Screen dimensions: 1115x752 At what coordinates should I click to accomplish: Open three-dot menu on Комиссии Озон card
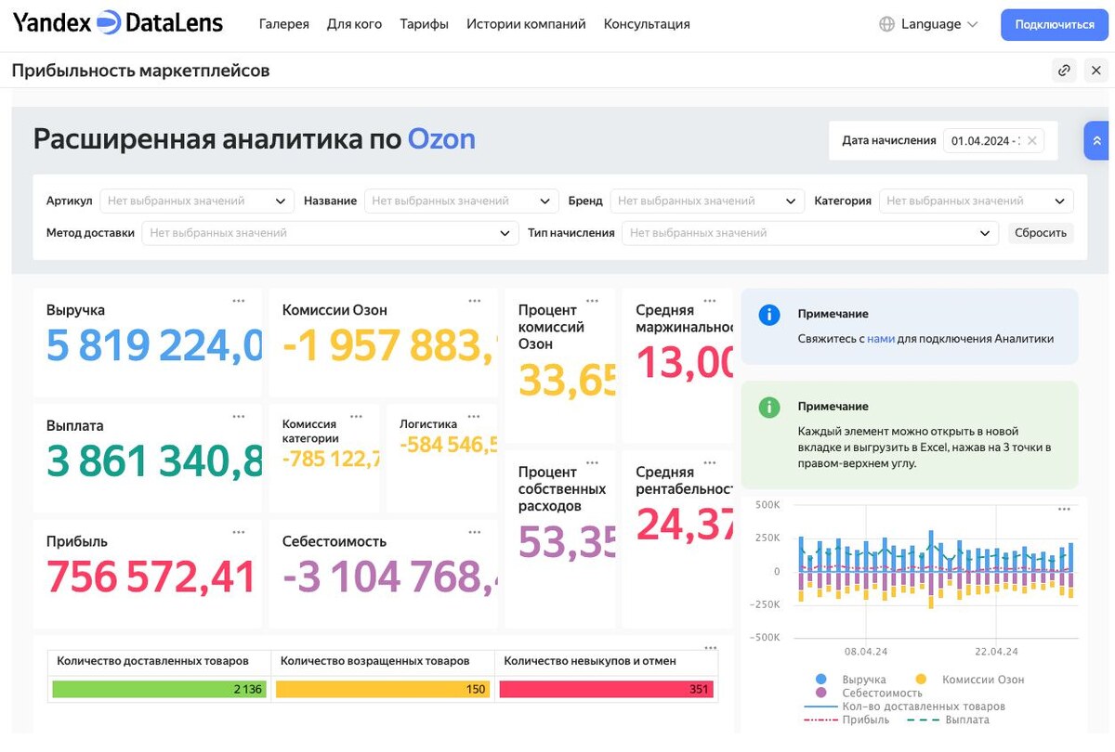475,301
